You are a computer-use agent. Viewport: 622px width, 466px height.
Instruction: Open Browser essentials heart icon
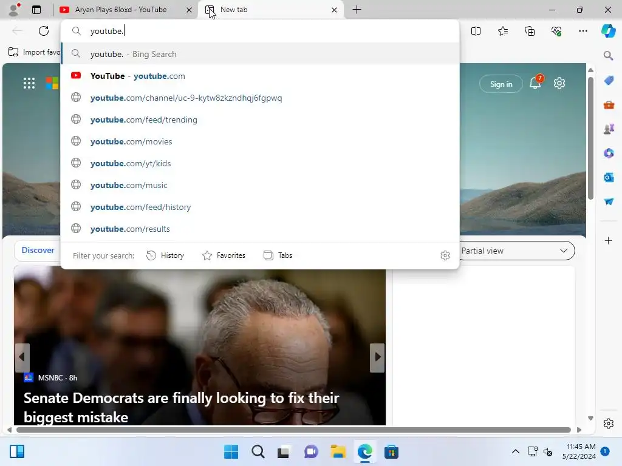(x=556, y=31)
